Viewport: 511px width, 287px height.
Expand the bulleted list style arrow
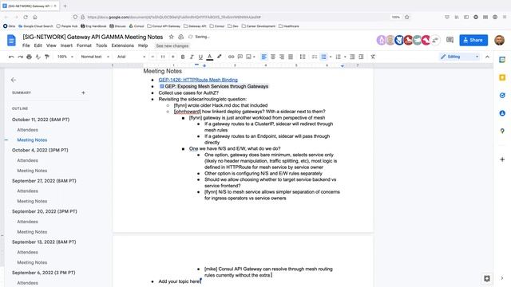pos(331,57)
